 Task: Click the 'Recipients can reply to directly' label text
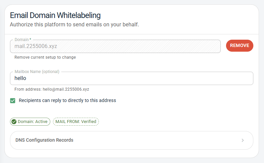(67, 100)
